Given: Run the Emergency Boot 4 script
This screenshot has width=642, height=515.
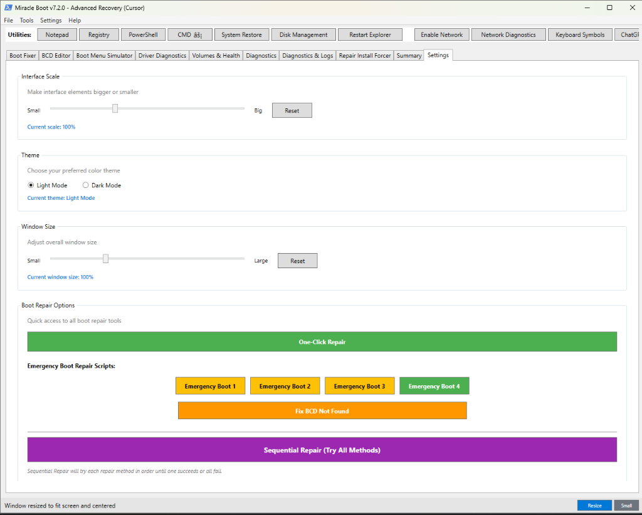Looking at the screenshot, I should pyautogui.click(x=434, y=387).
